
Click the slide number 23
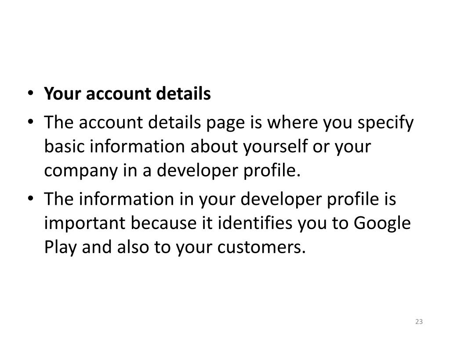pyautogui.click(x=419, y=322)
